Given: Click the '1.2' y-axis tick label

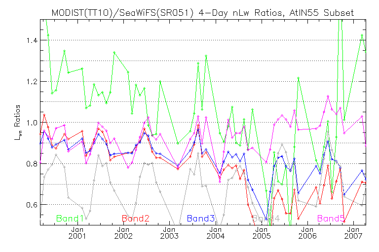Looking at the screenshot, I should [x=32, y=82].
